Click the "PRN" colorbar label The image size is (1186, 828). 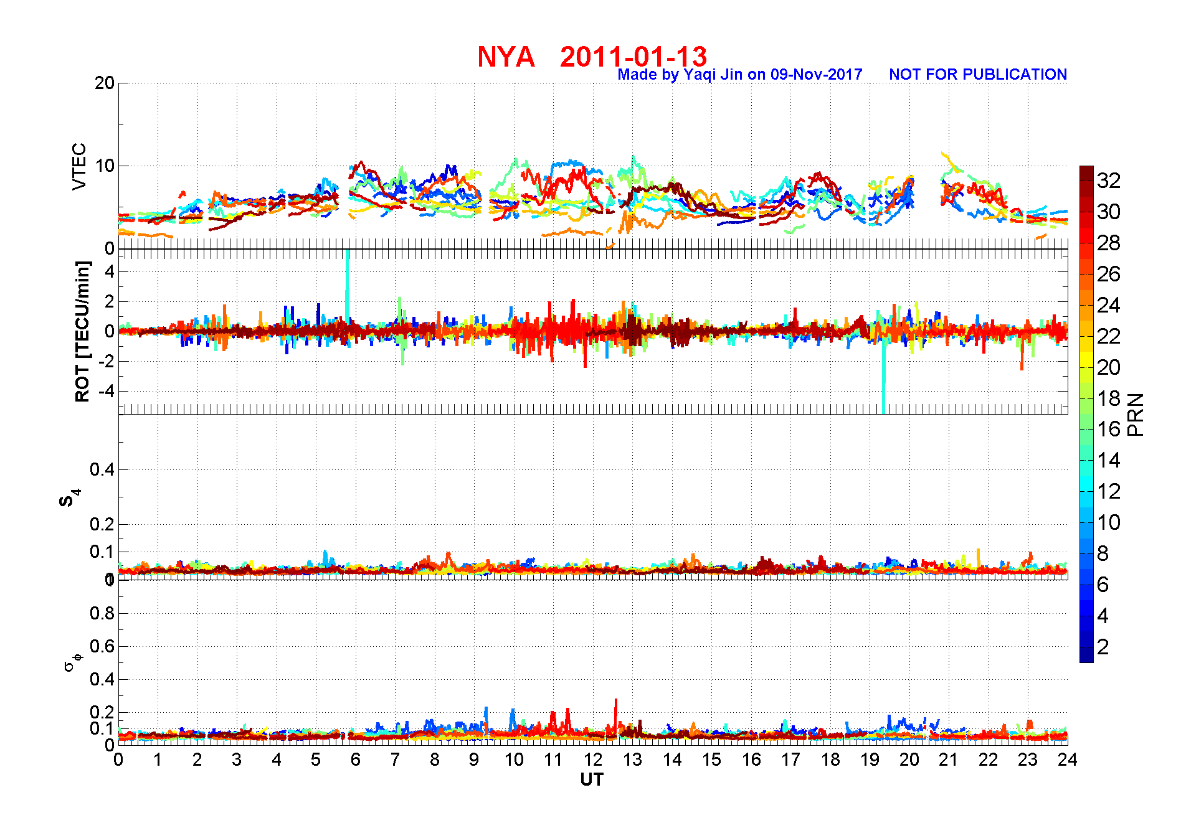point(1136,414)
